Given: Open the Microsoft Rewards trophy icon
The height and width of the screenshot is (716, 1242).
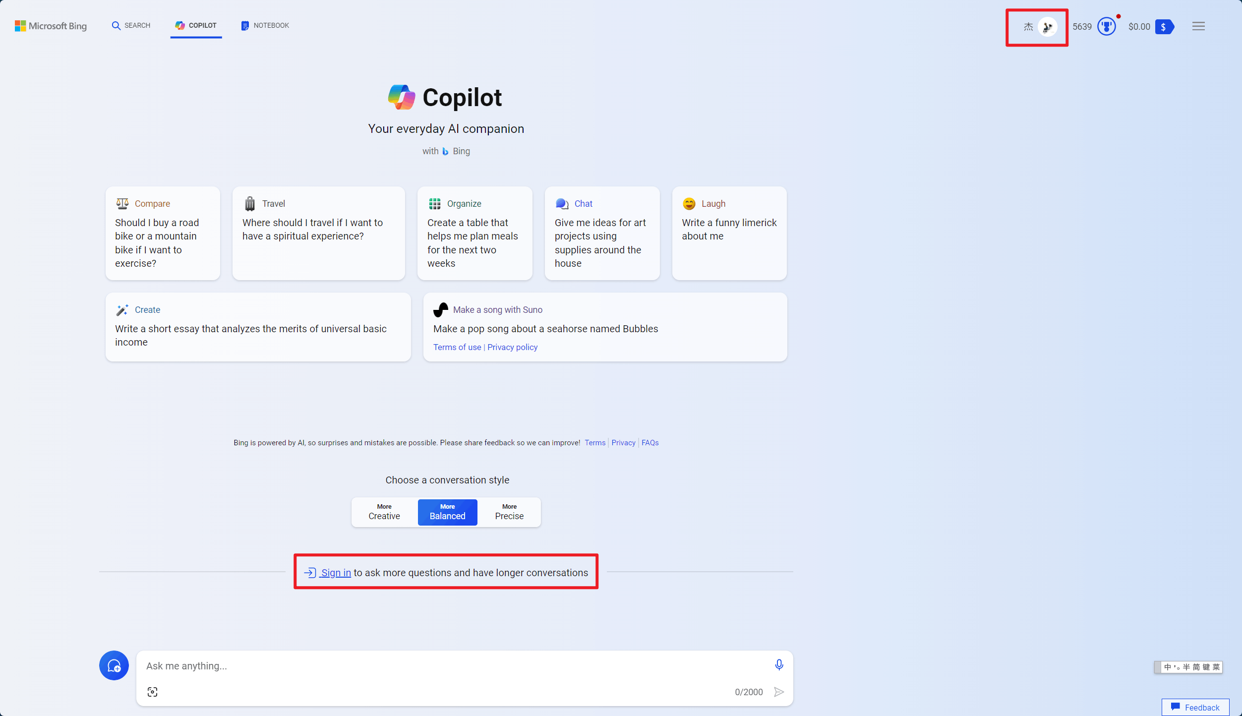Looking at the screenshot, I should (x=1107, y=26).
